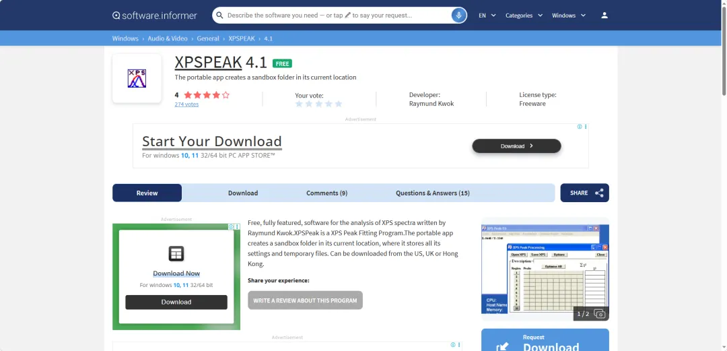Viewport: 727px width, 351px height.
Task: Rate four stars in Your vote
Action: (x=328, y=104)
